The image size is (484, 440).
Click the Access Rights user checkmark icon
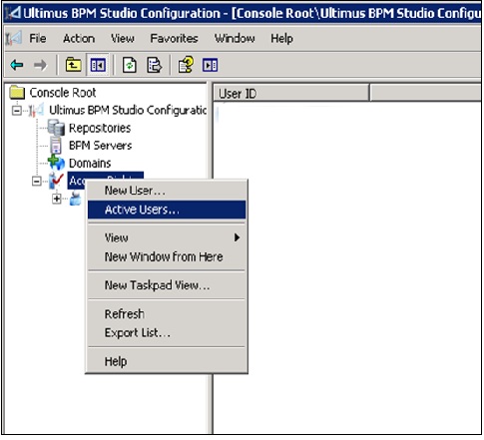pyautogui.click(x=56, y=181)
